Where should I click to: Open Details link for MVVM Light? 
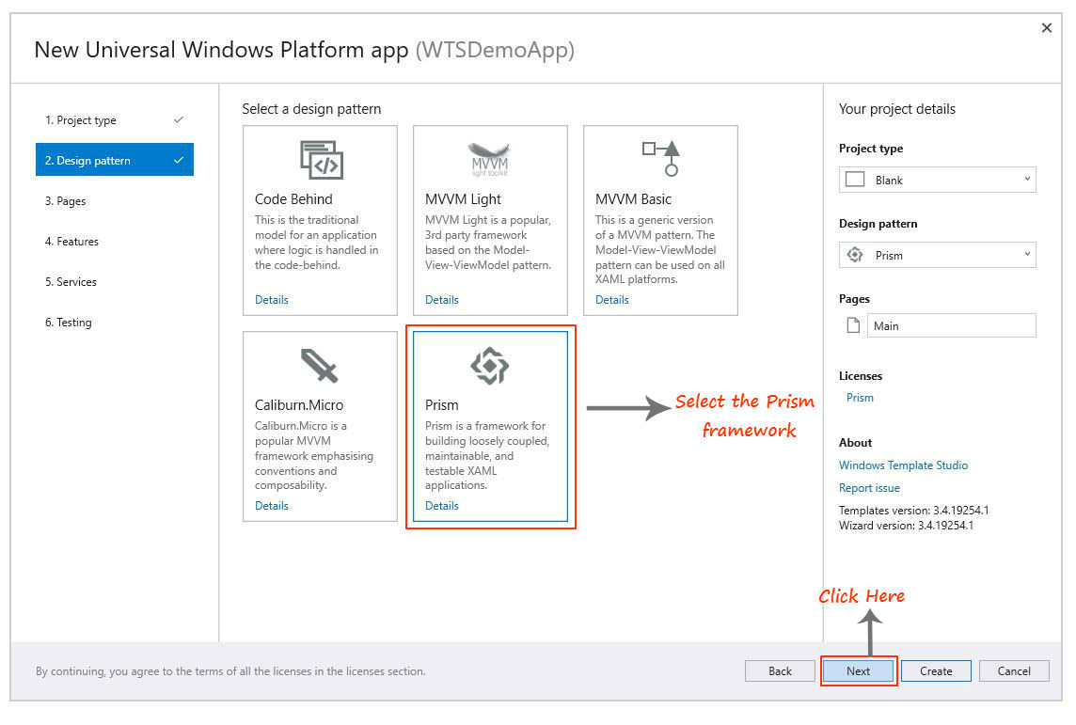(x=442, y=300)
